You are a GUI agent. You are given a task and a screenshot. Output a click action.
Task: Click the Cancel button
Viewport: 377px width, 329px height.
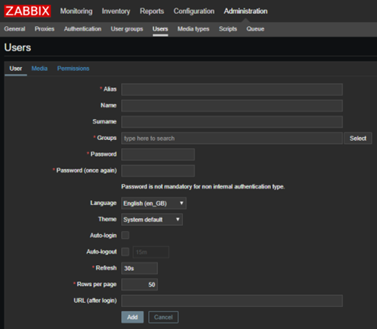tap(163, 317)
